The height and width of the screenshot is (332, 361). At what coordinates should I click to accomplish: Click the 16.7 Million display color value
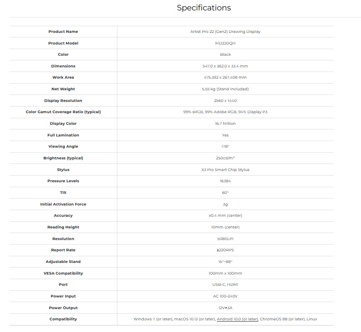tap(225, 124)
